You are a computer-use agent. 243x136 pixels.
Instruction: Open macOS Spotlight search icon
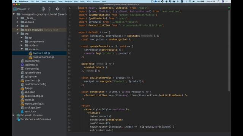(219, 2)
